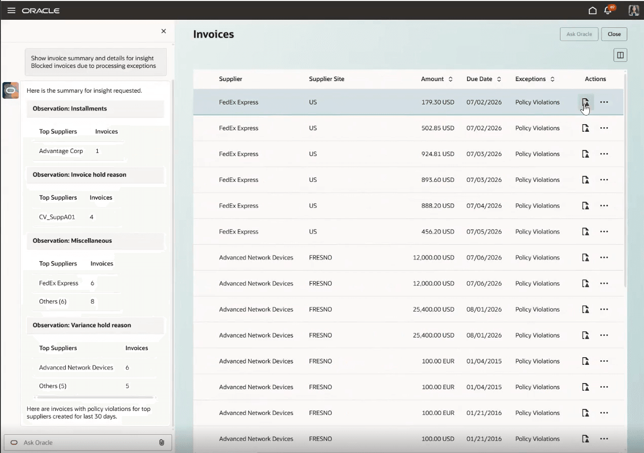The width and height of the screenshot is (644, 453).
Task: Click the '07/04/2026' due date cell
Action: 484,206
